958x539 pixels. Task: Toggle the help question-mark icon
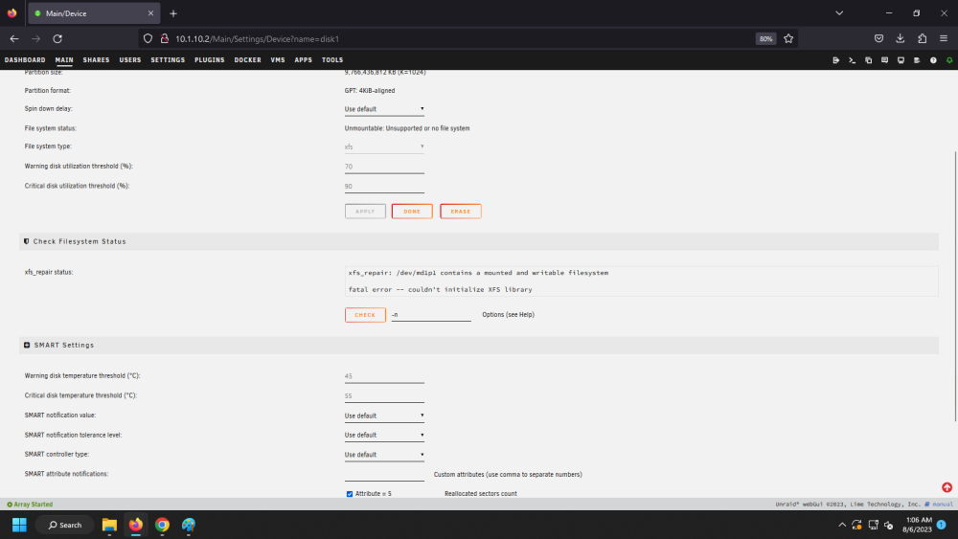(x=933, y=59)
